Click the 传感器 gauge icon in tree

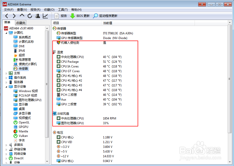pyautogui.click(x=15, y=69)
